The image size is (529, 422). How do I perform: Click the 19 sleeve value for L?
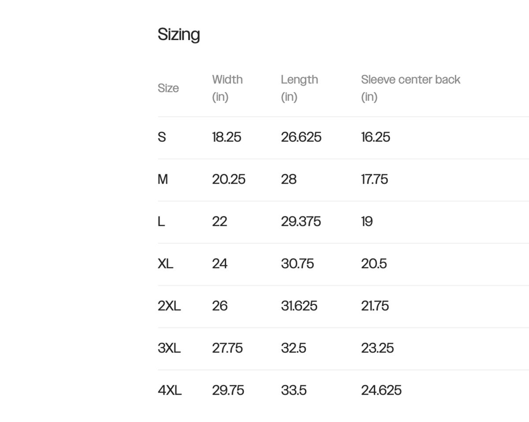click(367, 222)
